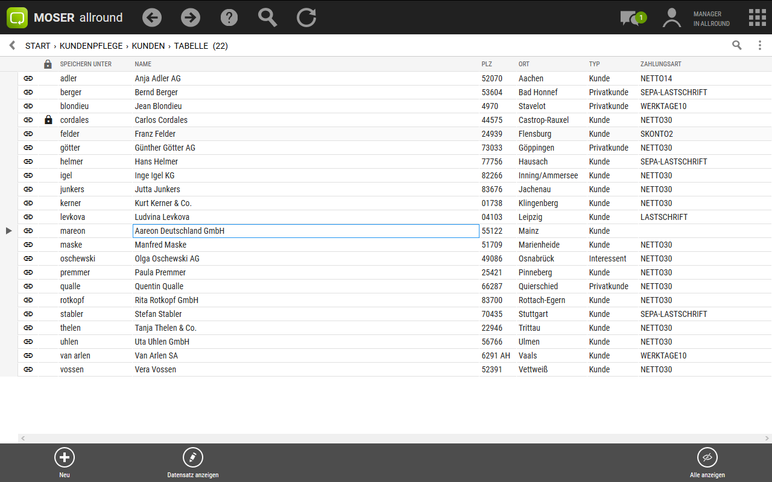
Task: Refresh the view with reload icon
Action: (x=306, y=17)
